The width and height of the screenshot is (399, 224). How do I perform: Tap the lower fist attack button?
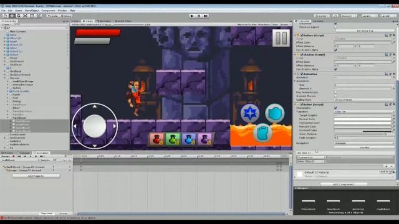coord(262,133)
